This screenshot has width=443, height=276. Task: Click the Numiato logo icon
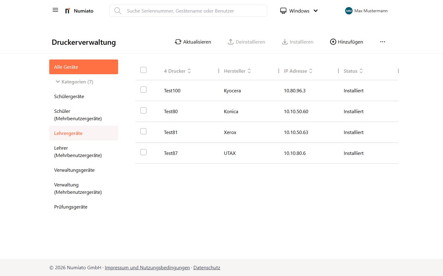pyautogui.click(x=67, y=11)
